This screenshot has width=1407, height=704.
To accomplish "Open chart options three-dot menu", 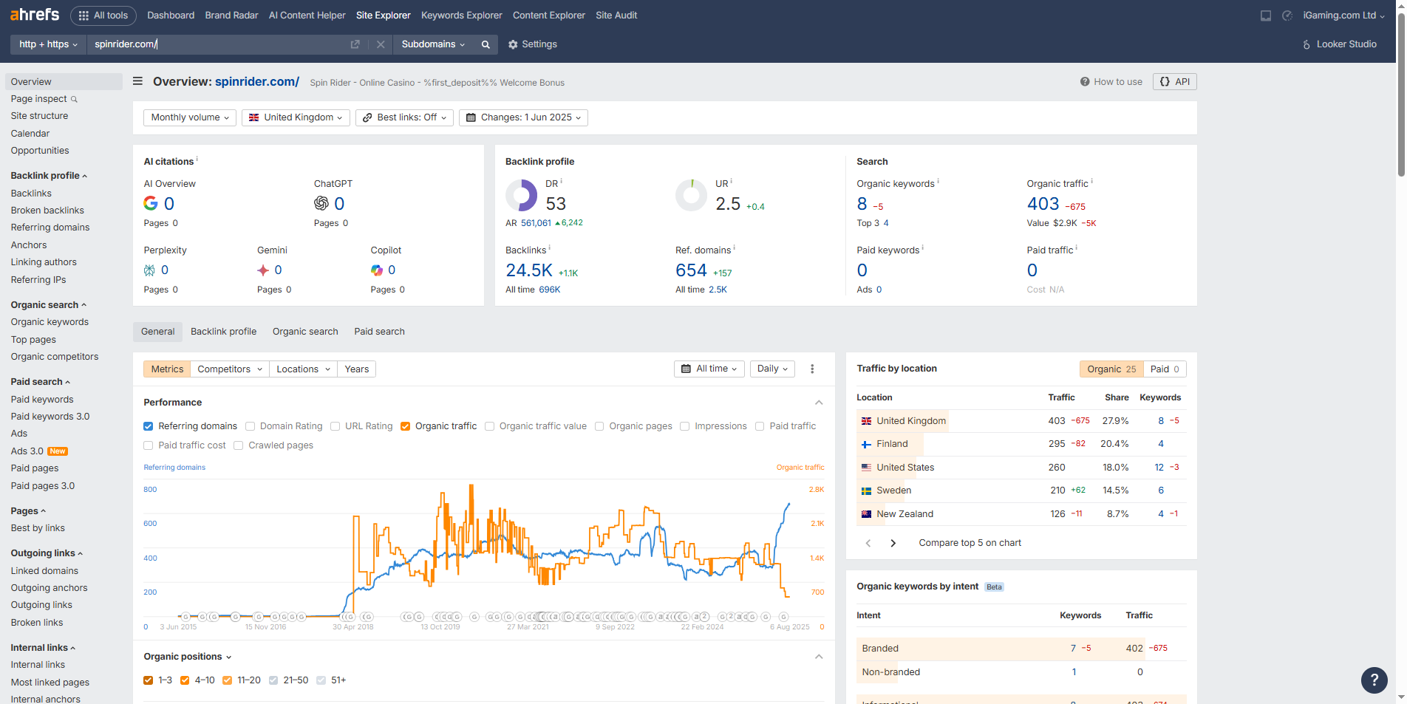I will (x=812, y=369).
